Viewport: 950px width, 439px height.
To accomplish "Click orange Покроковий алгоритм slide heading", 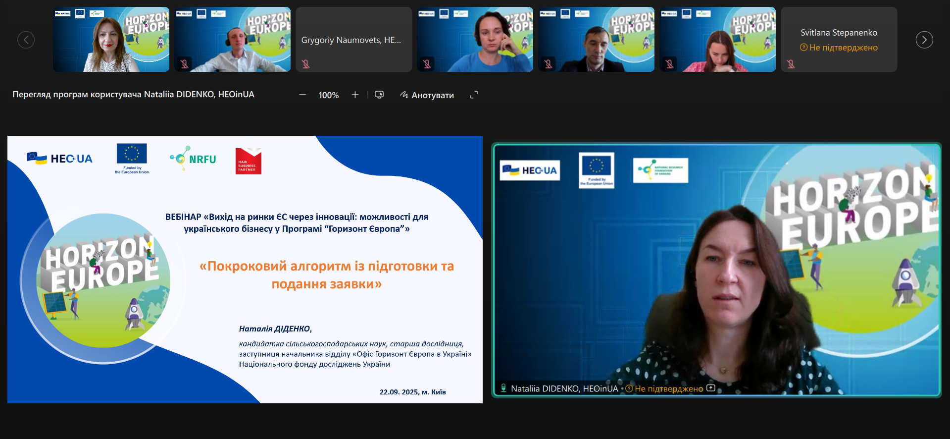I will (x=327, y=275).
